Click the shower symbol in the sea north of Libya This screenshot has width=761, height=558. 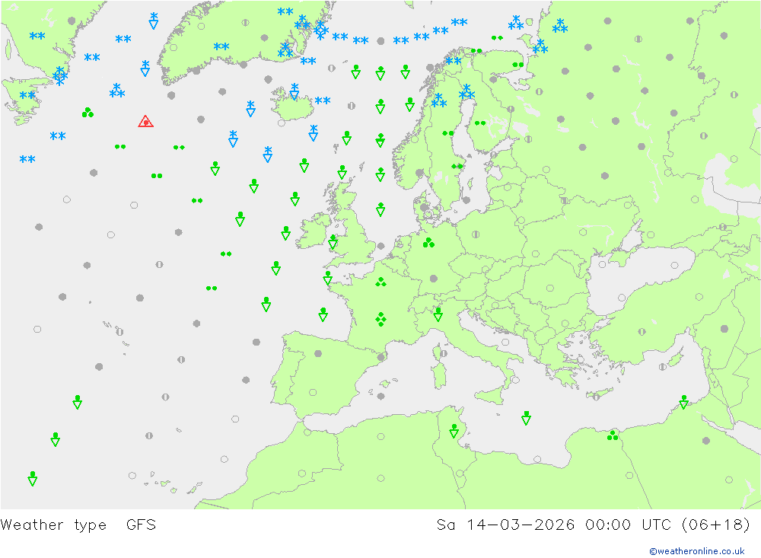(526, 418)
